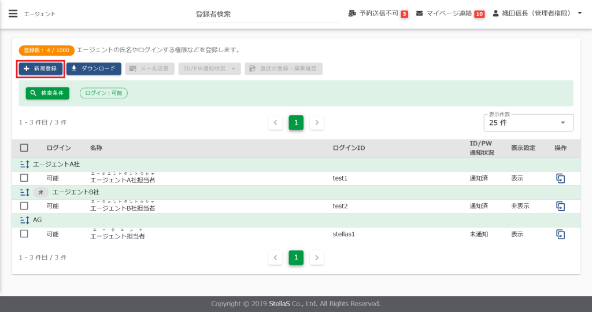
Task: Open the 表示件数 25 件 dropdown
Action: click(528, 123)
